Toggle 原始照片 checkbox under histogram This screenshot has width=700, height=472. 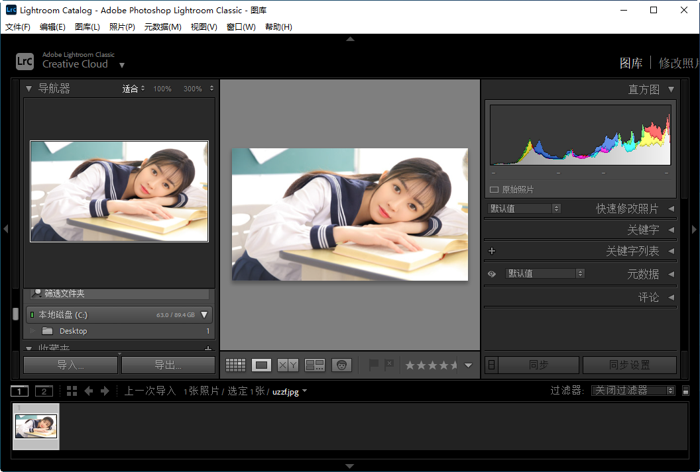pos(493,189)
